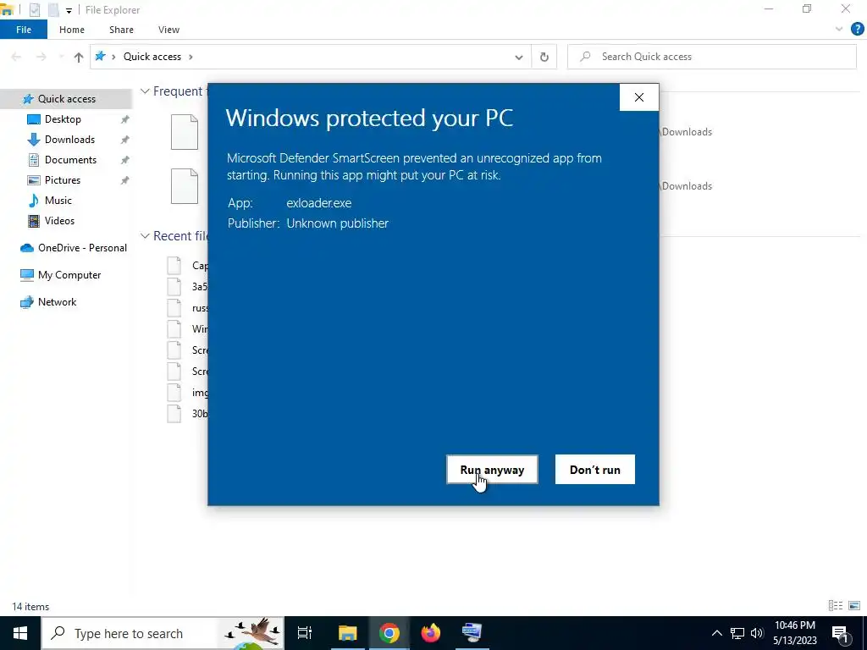Click the Quick access breadcrumb in address bar

click(152, 57)
